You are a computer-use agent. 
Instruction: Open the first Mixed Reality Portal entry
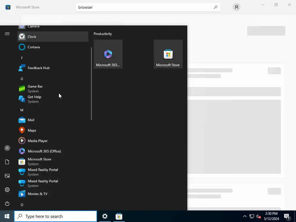click(53, 172)
